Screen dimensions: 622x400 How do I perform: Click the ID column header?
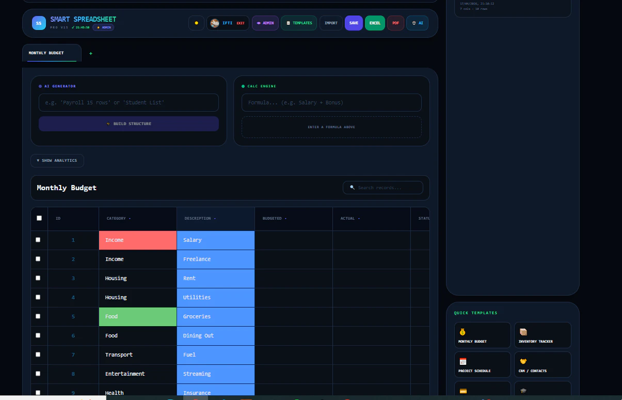tap(73, 219)
